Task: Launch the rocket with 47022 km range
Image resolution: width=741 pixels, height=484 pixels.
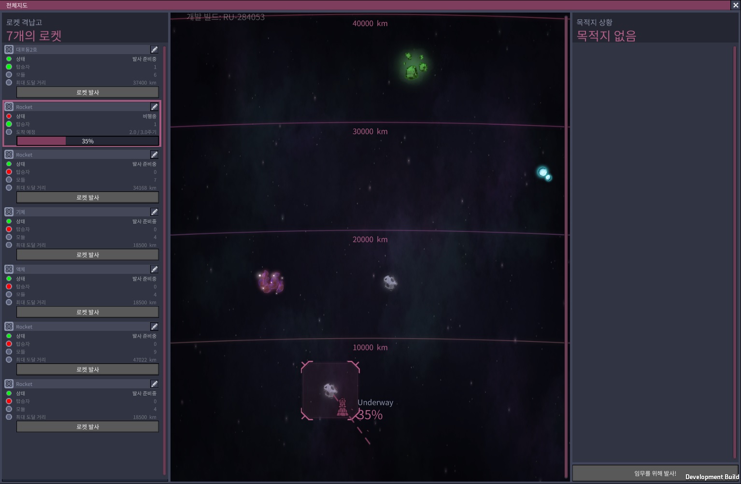Action: 87,370
